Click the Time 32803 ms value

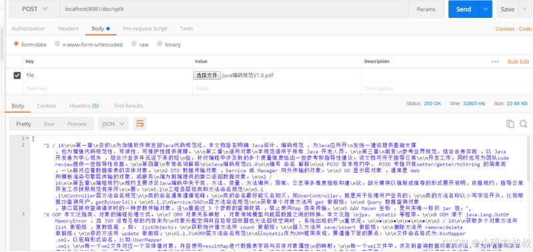474,104
